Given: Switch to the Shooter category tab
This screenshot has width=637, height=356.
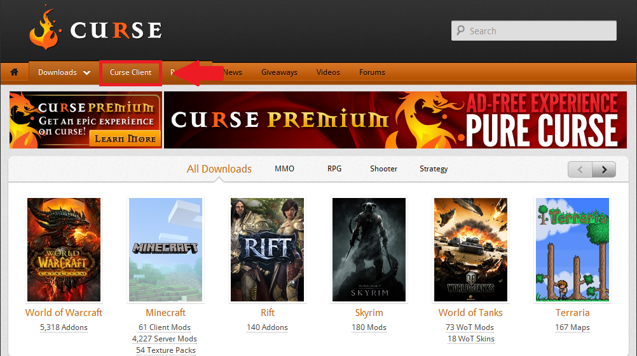Looking at the screenshot, I should click(383, 169).
